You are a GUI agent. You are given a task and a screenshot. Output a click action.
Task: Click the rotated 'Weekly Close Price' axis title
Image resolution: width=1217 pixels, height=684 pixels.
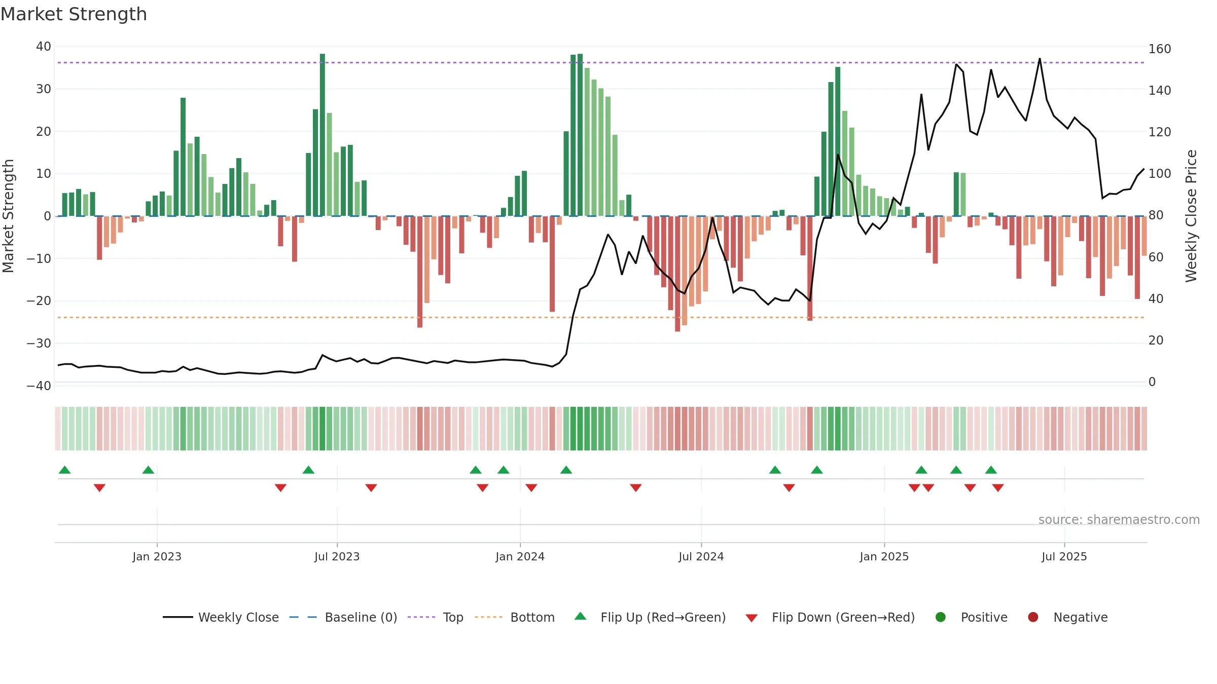[x=1191, y=216]
